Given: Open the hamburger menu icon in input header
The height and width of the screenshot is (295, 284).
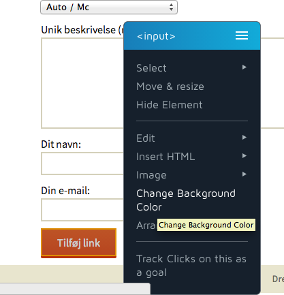Looking at the screenshot, I should pos(242,35).
